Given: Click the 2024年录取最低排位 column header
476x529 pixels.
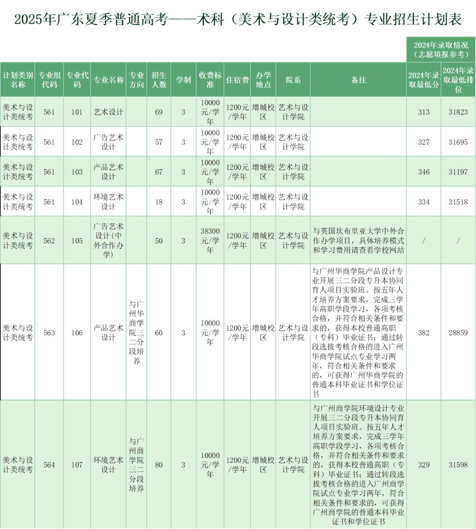Looking at the screenshot, I should pos(458,80).
